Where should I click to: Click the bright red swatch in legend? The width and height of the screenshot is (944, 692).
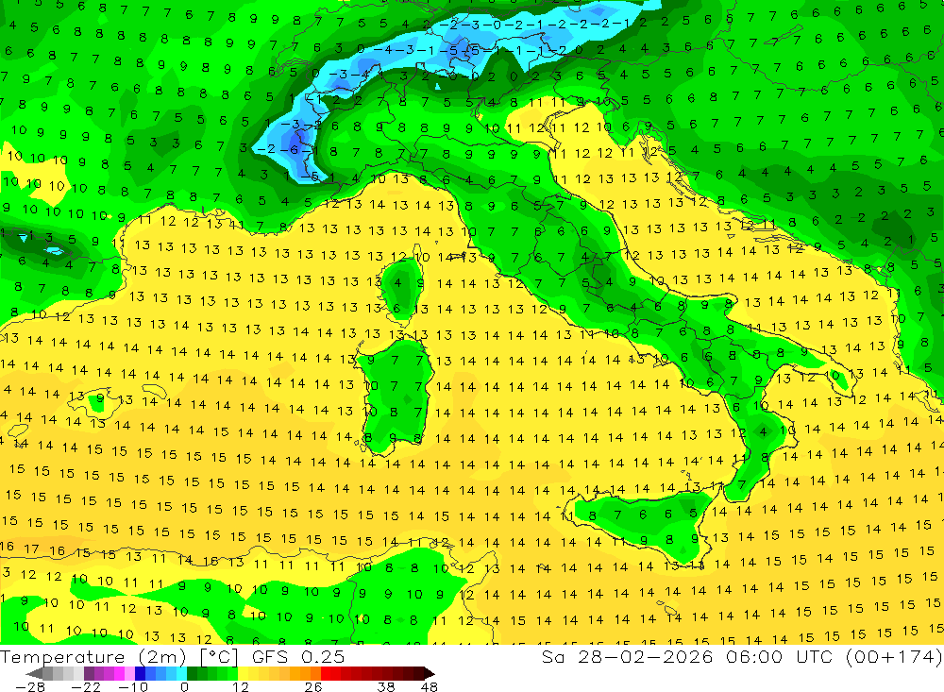pos(326,674)
